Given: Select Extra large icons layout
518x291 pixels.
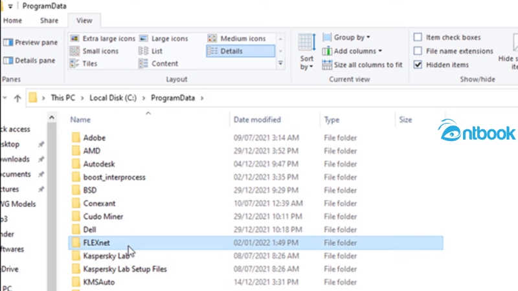Looking at the screenshot, I should (x=103, y=39).
